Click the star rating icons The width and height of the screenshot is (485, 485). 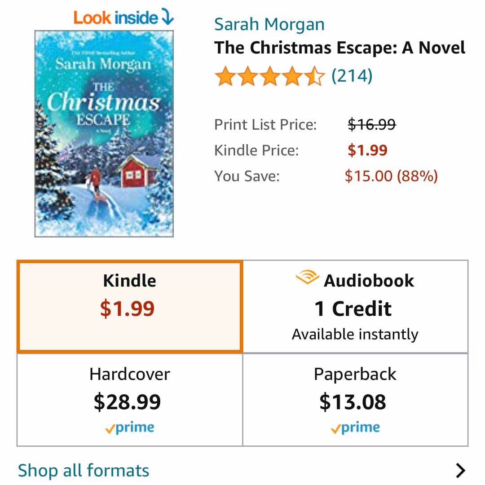pyautogui.click(x=269, y=76)
